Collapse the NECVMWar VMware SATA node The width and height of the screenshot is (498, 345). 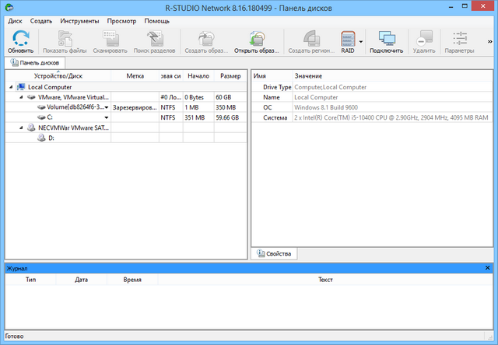[21, 127]
